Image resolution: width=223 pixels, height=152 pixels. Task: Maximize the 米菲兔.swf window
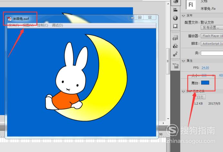(140, 17)
